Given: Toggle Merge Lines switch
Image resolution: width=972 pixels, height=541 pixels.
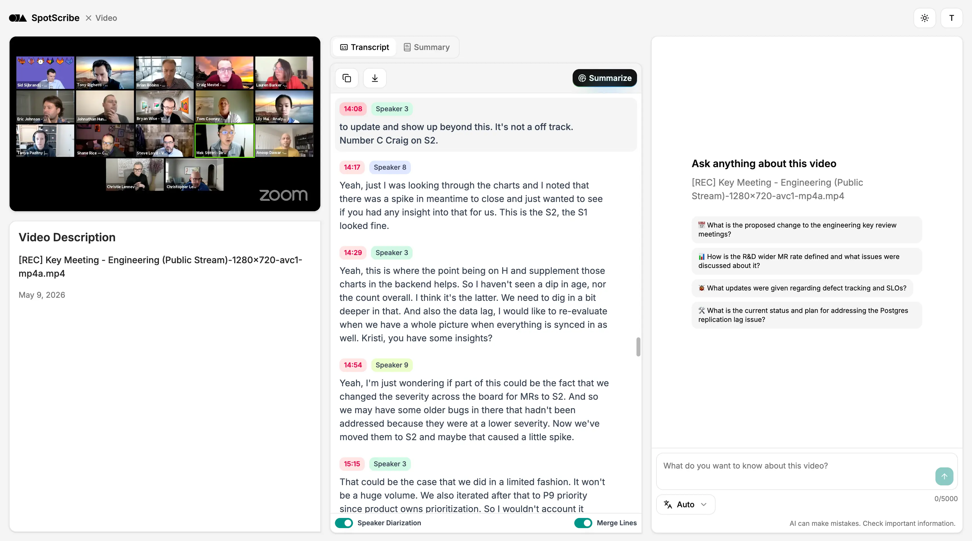Looking at the screenshot, I should pyautogui.click(x=583, y=523).
